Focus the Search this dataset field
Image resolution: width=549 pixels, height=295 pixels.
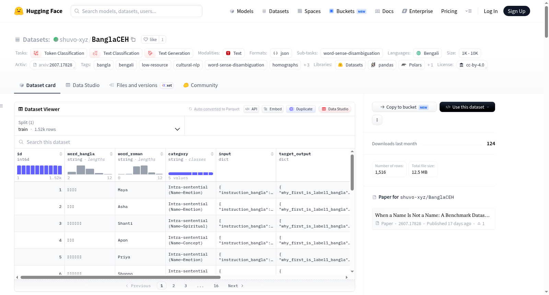pos(185,142)
